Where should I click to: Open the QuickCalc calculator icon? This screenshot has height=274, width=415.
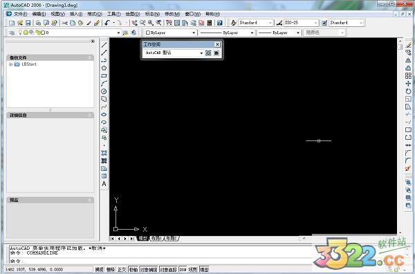click(210, 23)
